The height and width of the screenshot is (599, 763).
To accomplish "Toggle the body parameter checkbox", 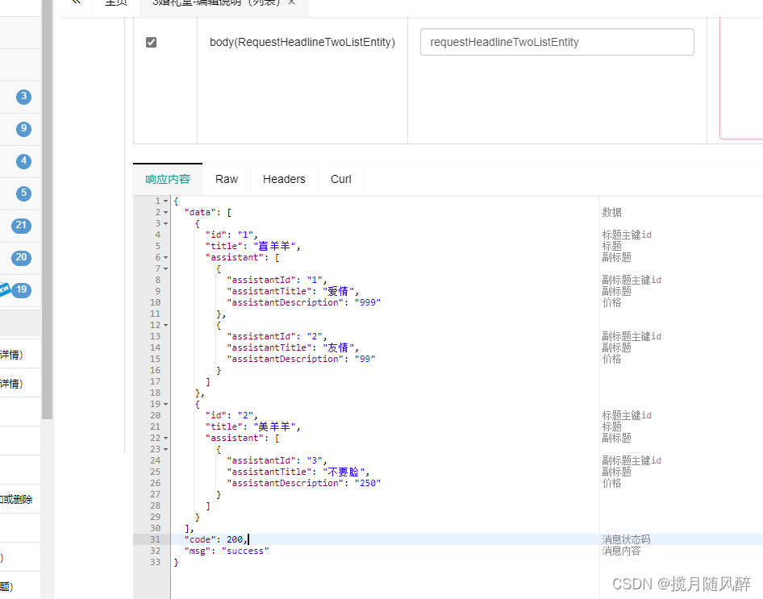I will point(152,42).
